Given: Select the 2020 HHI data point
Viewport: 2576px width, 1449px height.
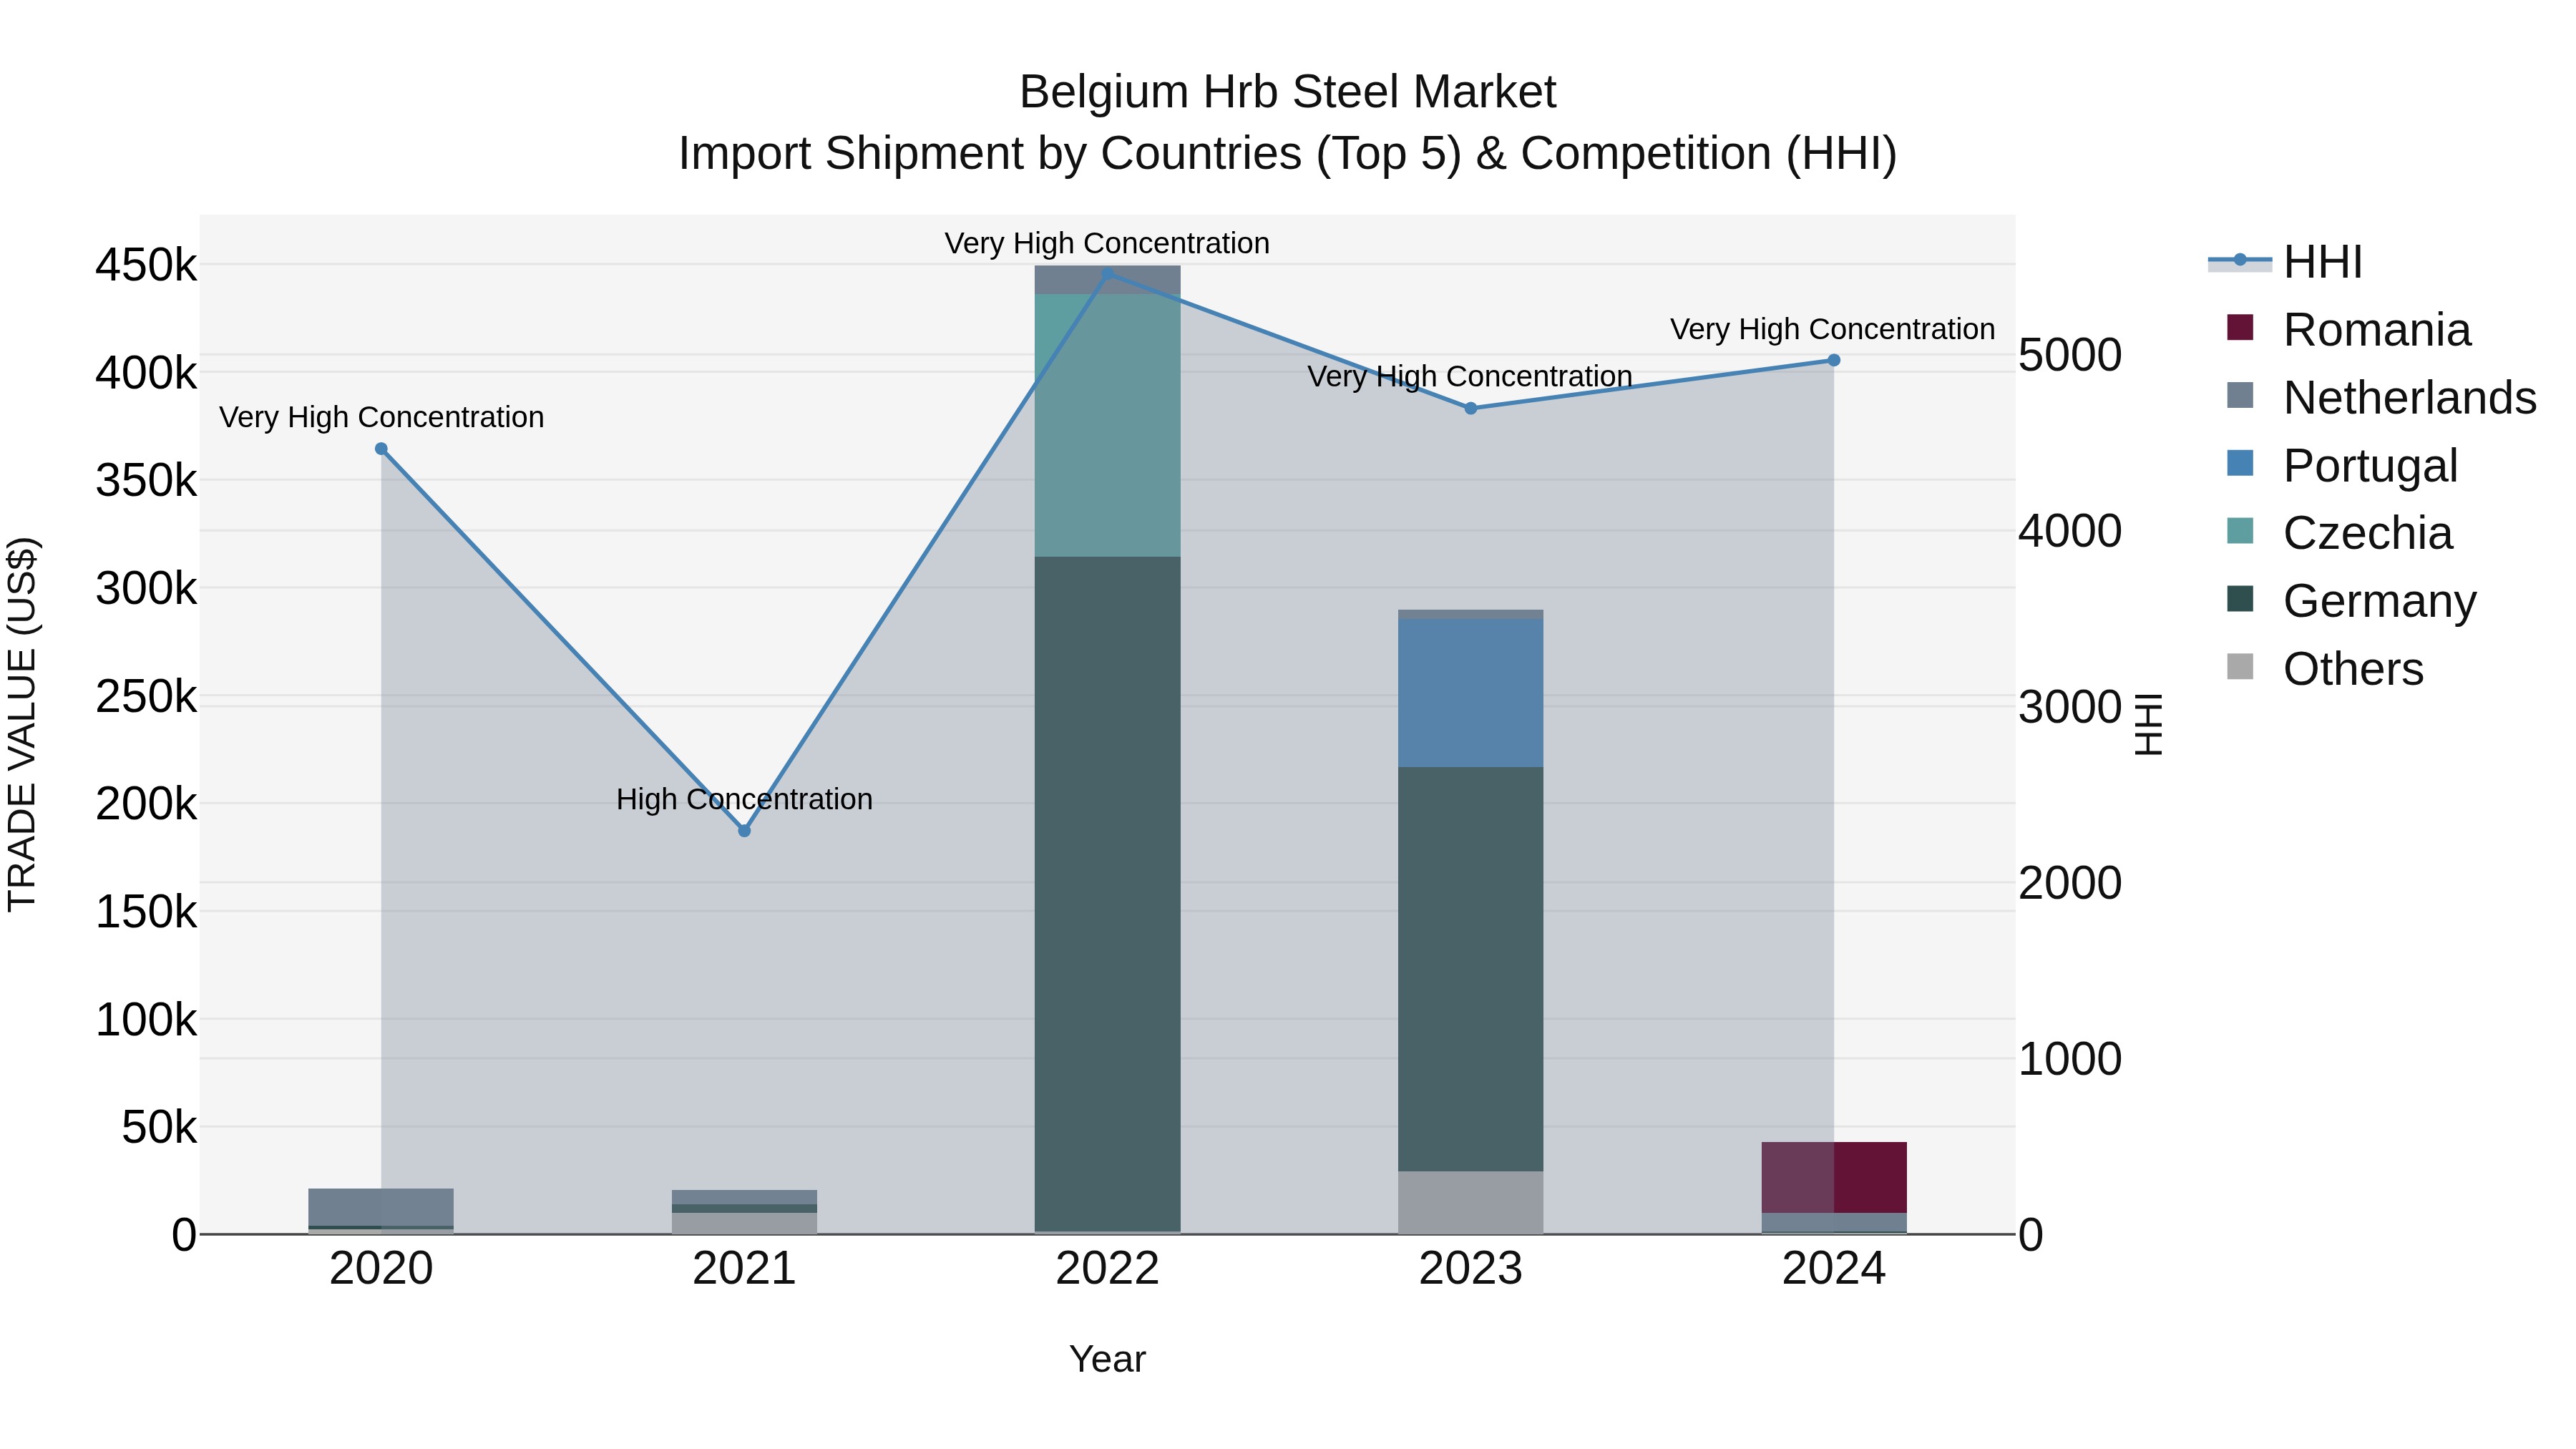Looking at the screenshot, I should click(381, 449).
